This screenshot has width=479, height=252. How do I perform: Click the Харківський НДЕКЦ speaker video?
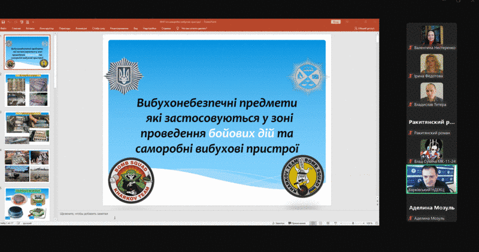coord(432,180)
